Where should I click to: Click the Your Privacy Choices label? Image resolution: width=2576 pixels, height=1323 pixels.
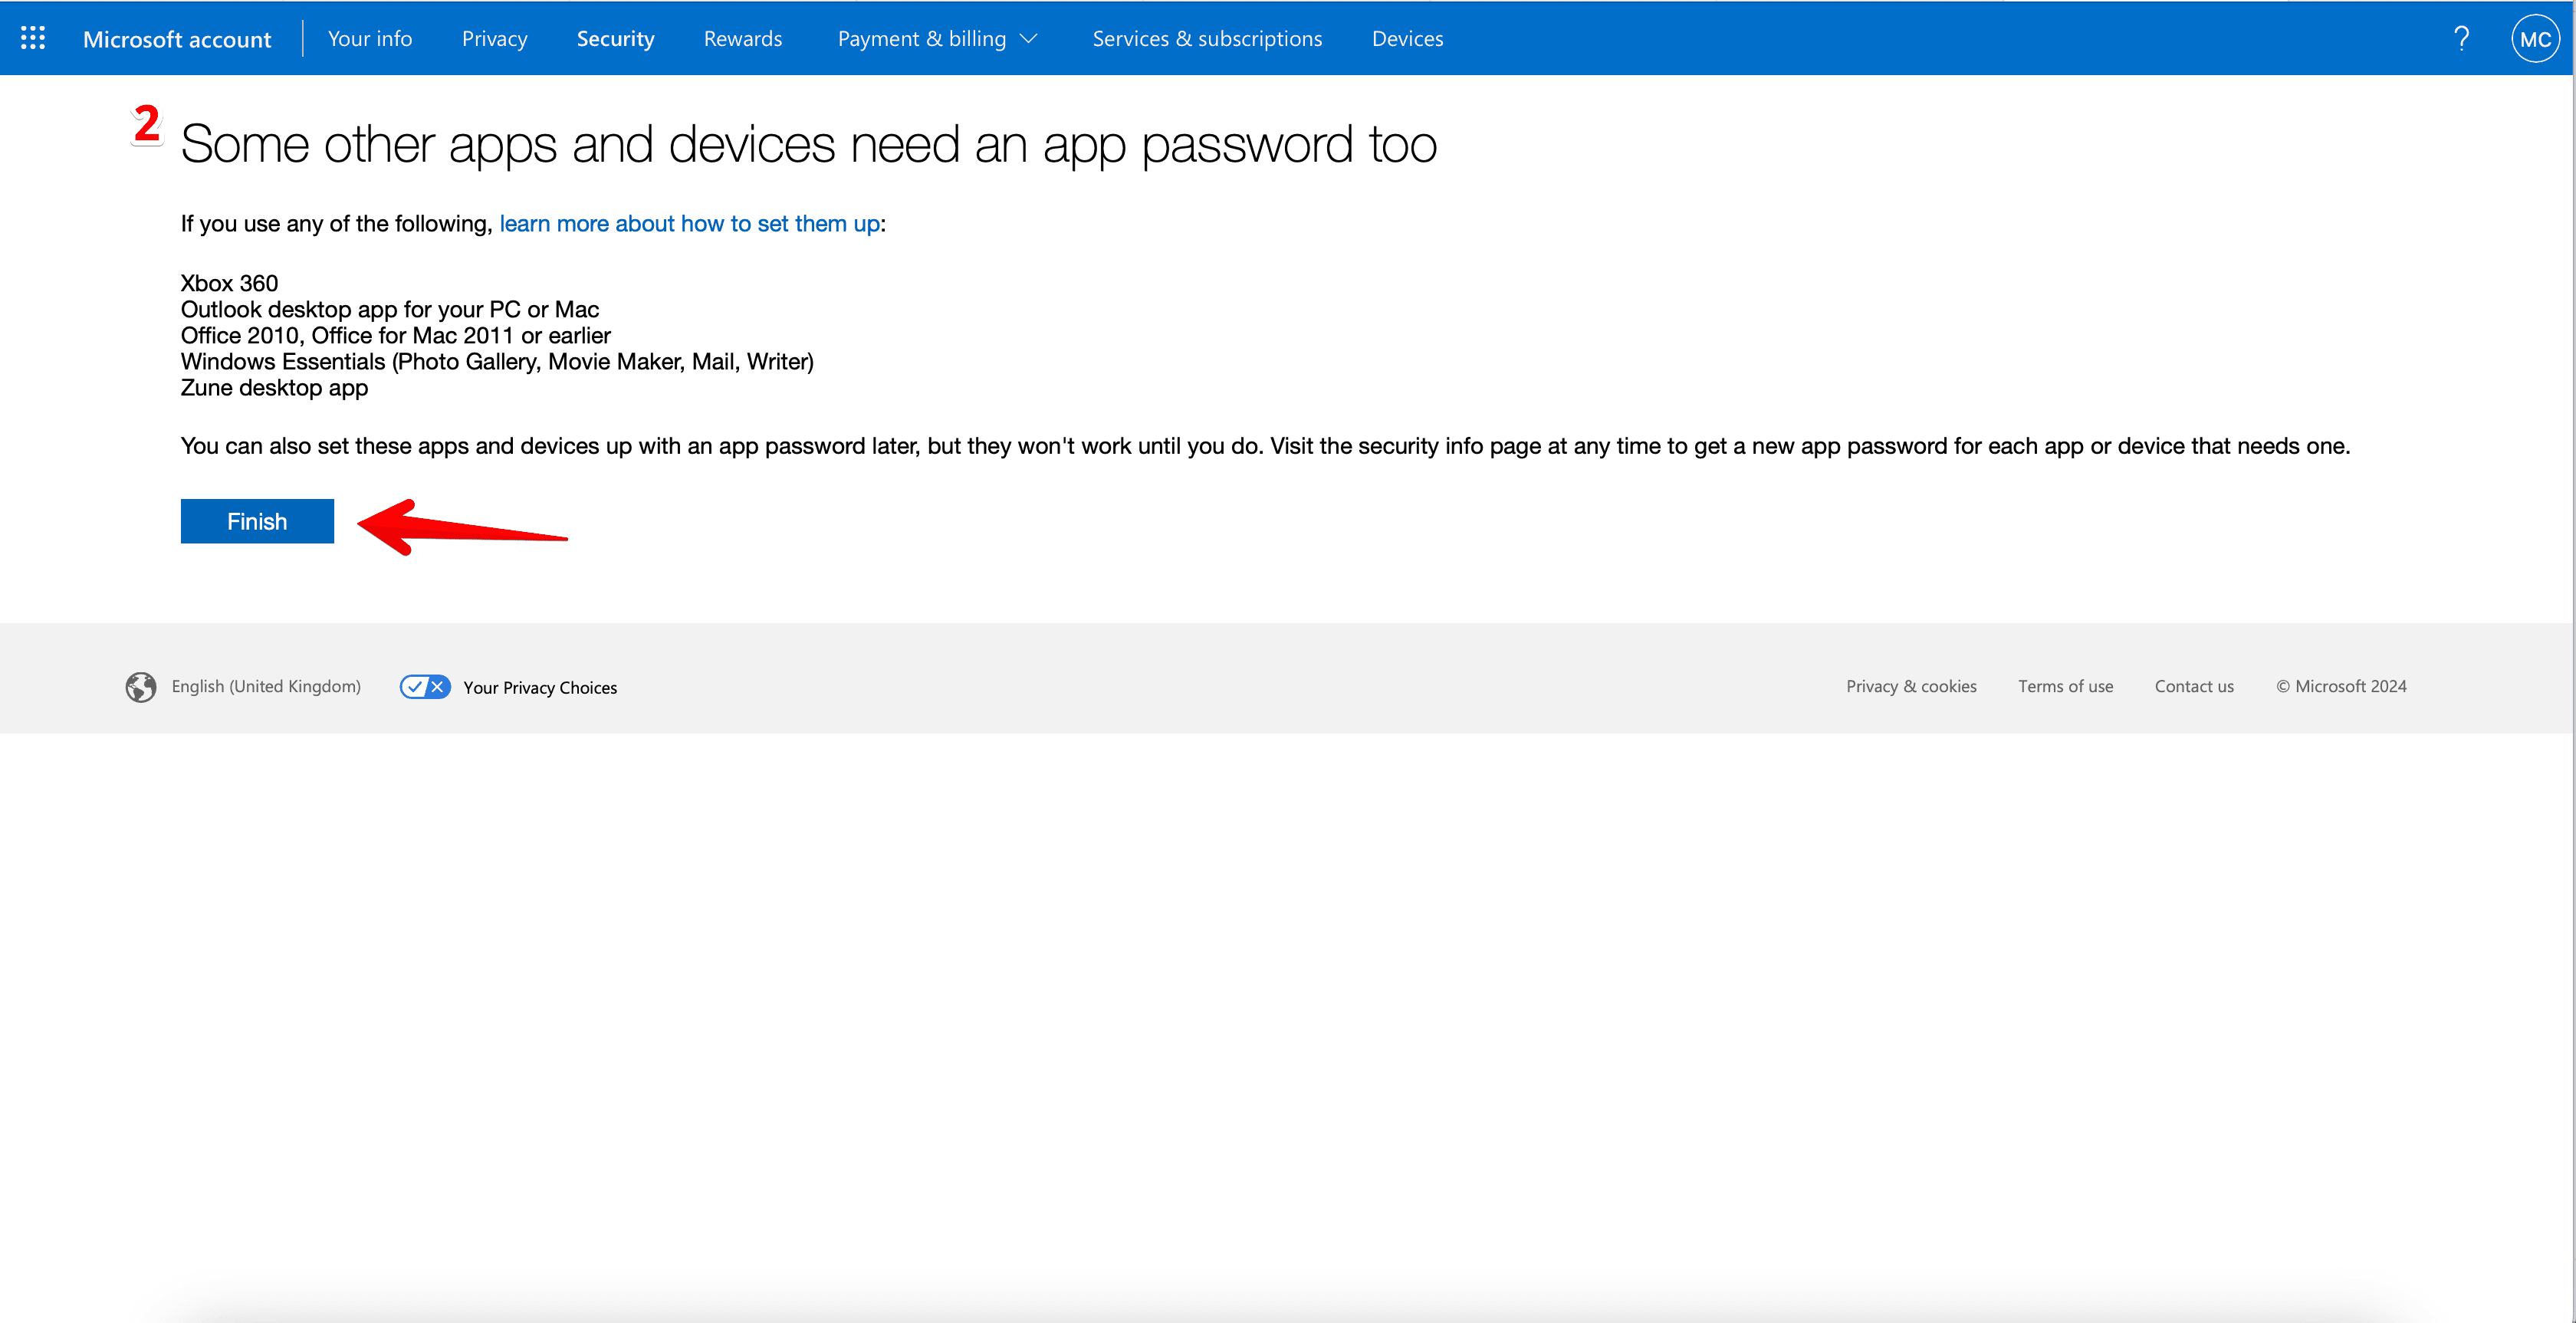(x=540, y=687)
